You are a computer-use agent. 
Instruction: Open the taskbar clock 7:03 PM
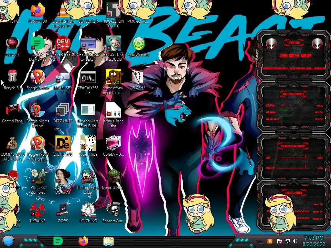coord(314,241)
